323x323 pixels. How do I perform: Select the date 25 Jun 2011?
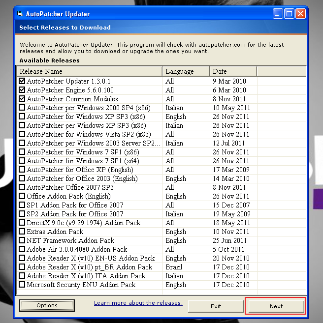click(229, 240)
